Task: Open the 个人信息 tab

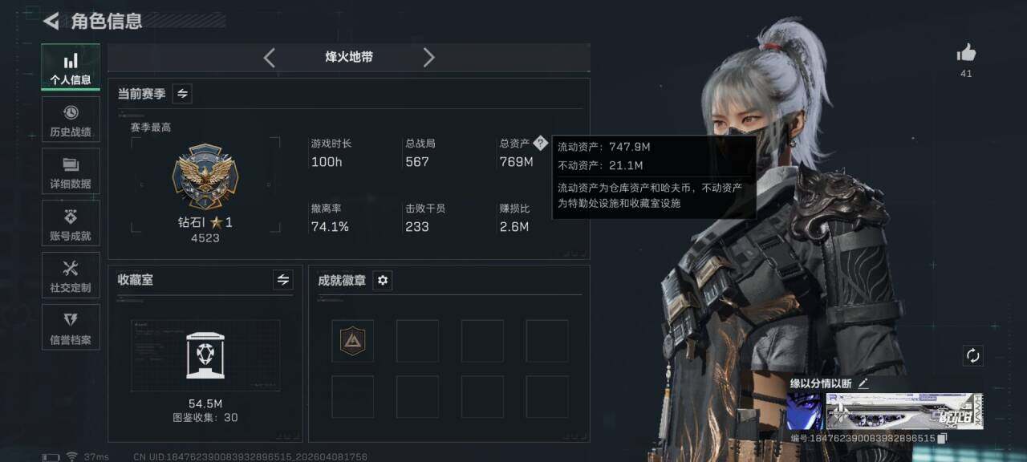Action: click(x=71, y=67)
